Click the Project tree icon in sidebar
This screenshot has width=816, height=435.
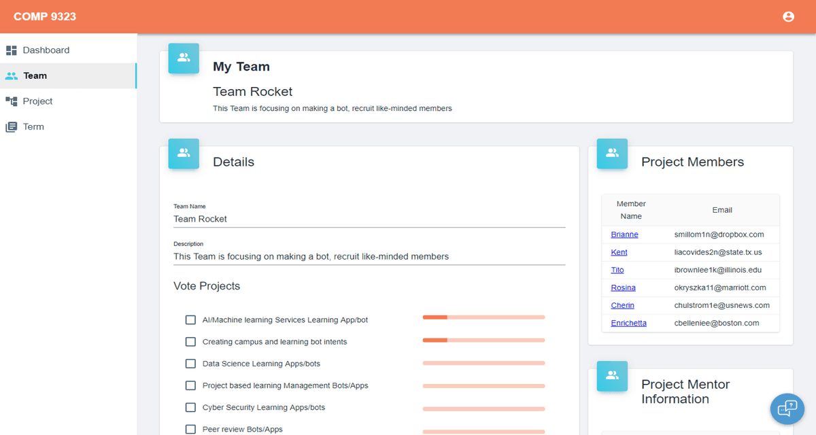click(11, 101)
